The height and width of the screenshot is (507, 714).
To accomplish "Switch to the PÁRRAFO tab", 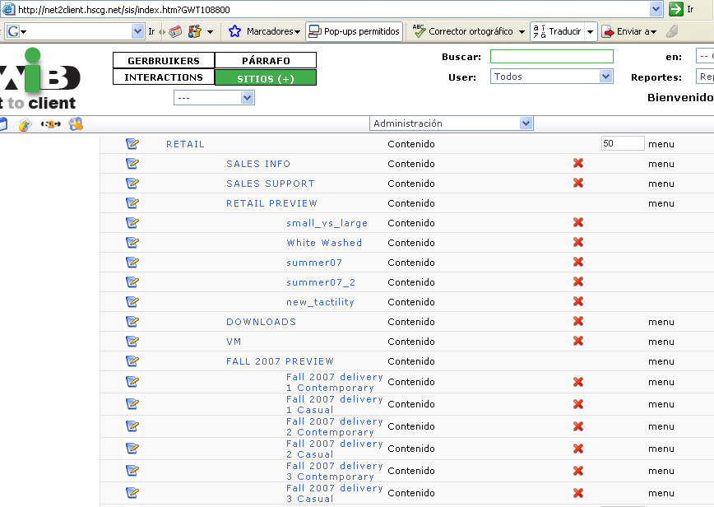I will click(x=266, y=61).
